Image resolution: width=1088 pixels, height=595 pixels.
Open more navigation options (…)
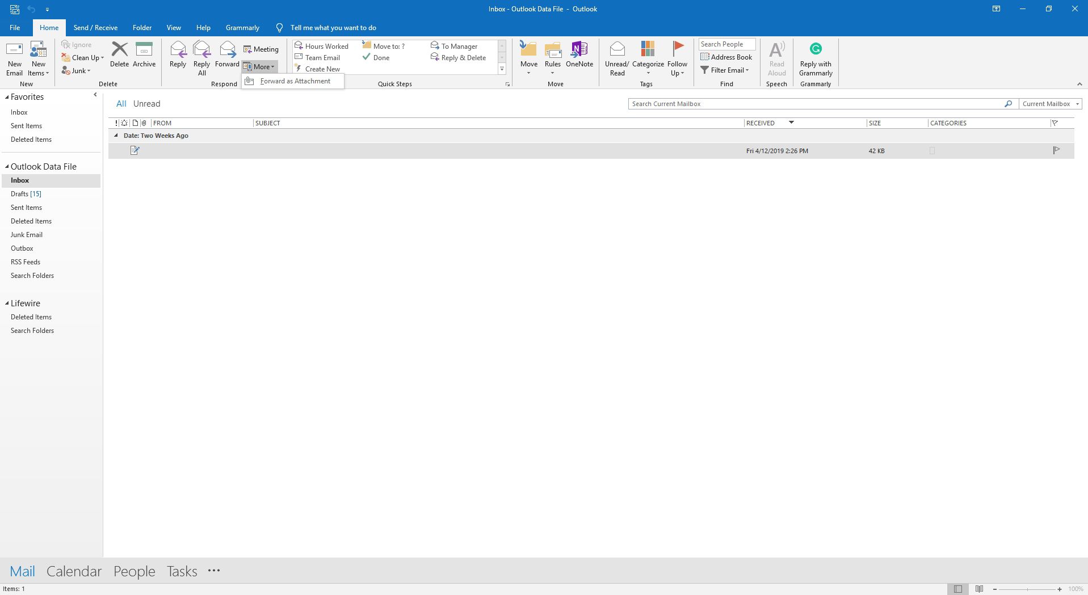[x=214, y=571]
